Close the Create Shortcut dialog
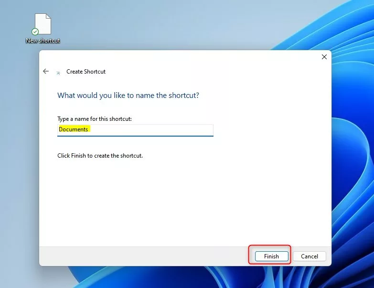This screenshot has height=288, width=374. (324, 57)
